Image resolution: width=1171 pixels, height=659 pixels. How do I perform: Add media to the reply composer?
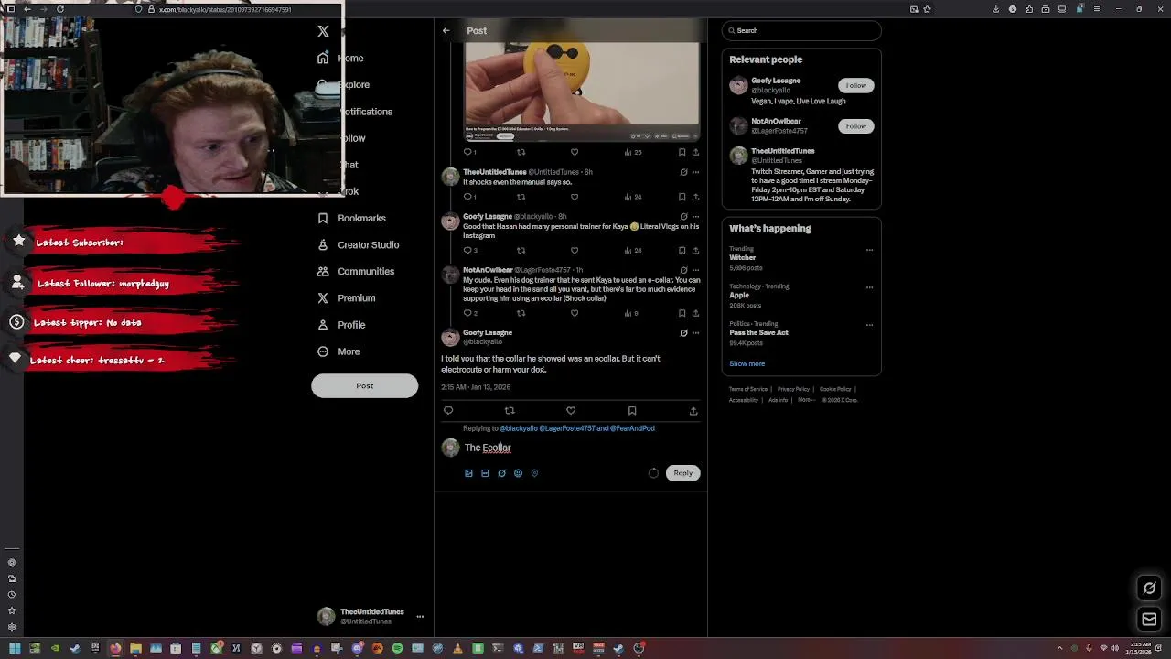(x=468, y=473)
